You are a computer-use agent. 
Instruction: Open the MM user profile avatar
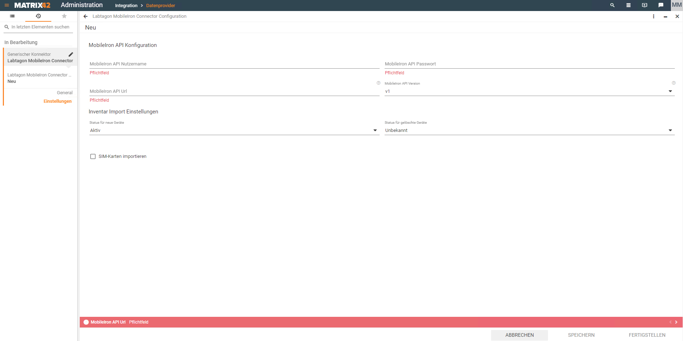pyautogui.click(x=677, y=5)
